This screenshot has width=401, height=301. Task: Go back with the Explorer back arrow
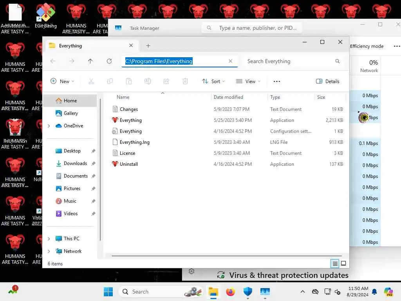point(53,61)
